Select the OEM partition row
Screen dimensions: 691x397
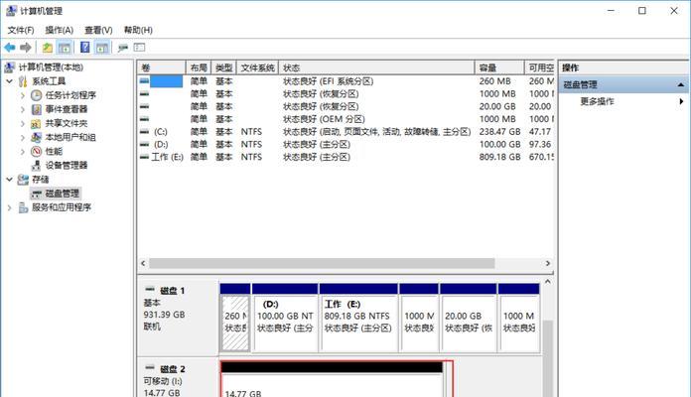[x=345, y=119]
